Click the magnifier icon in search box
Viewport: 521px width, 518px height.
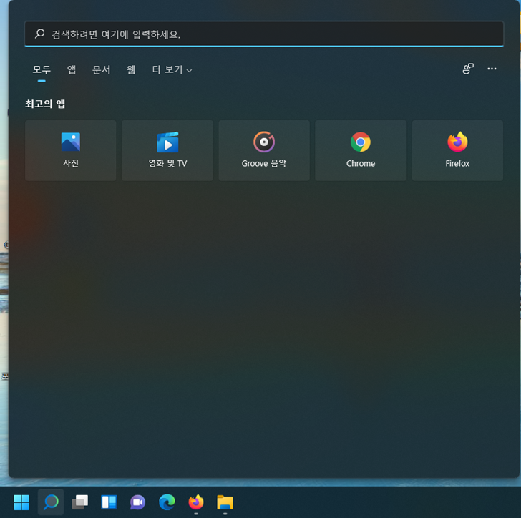pyautogui.click(x=40, y=34)
